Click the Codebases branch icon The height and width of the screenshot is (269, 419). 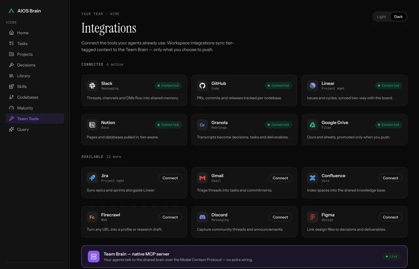click(x=11, y=97)
